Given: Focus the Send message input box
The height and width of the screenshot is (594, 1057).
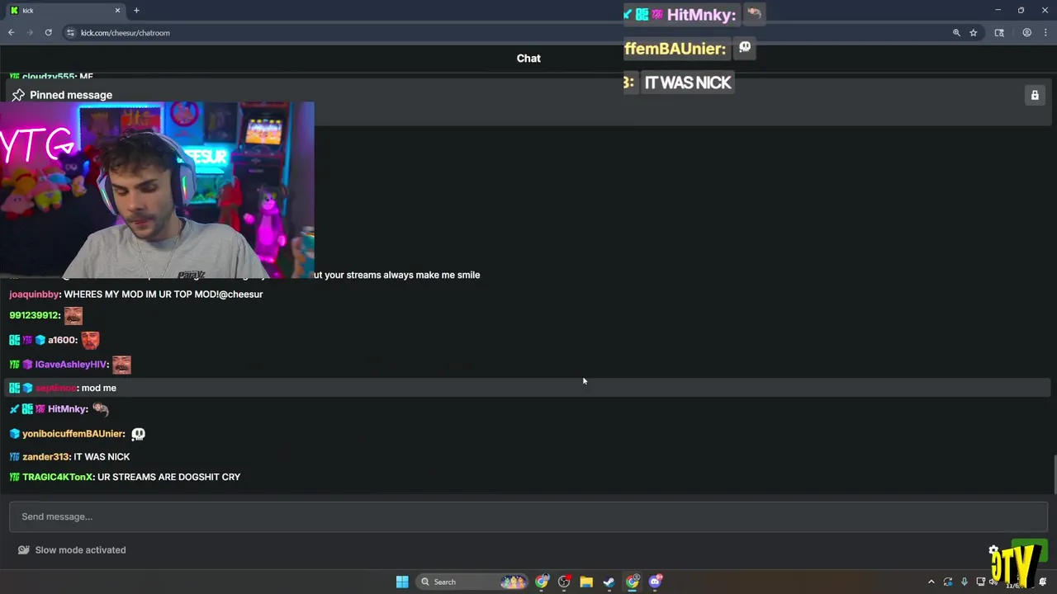Looking at the screenshot, I should click(528, 516).
